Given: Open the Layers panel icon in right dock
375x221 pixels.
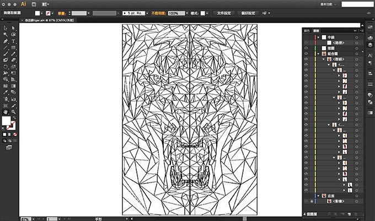Looking at the screenshot, I should (x=370, y=45).
